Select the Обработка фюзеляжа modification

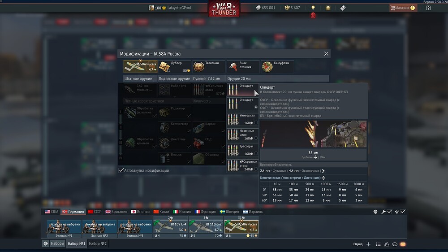(140, 112)
